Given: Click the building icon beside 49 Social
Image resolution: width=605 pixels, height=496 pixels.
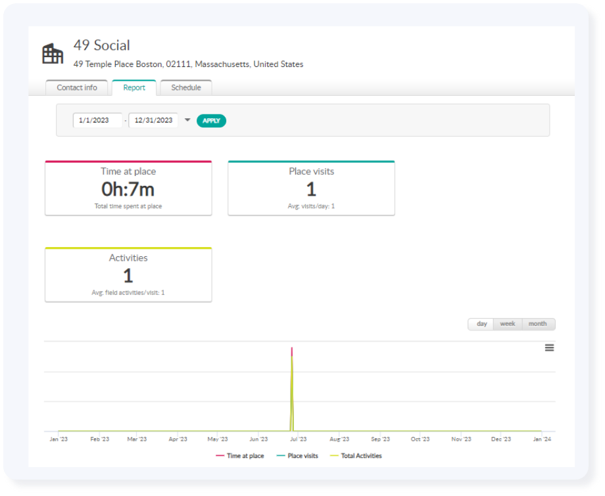Looking at the screenshot, I should 53,54.
